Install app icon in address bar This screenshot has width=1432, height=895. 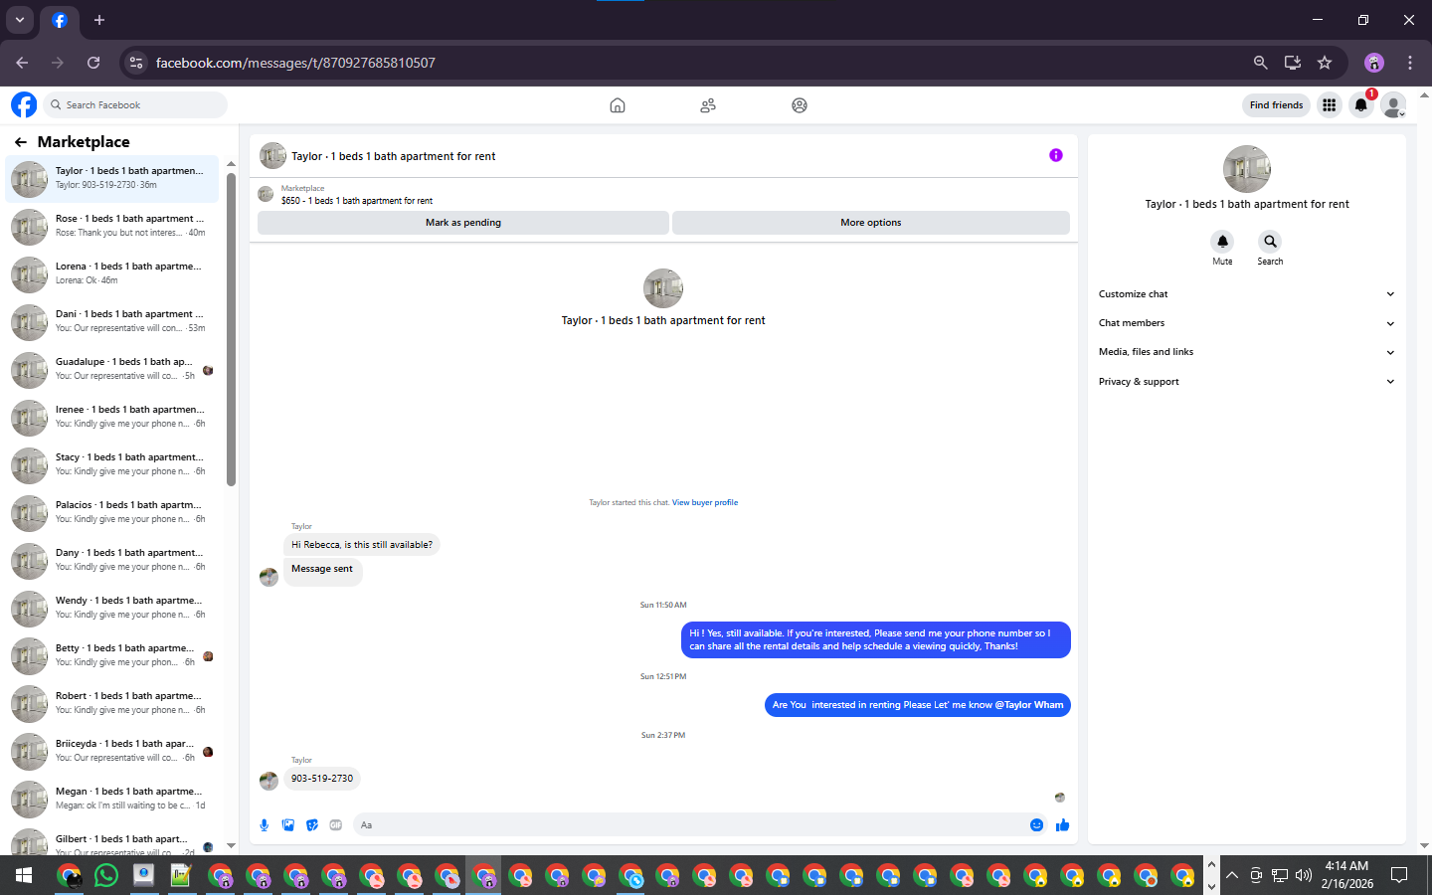click(x=1293, y=63)
